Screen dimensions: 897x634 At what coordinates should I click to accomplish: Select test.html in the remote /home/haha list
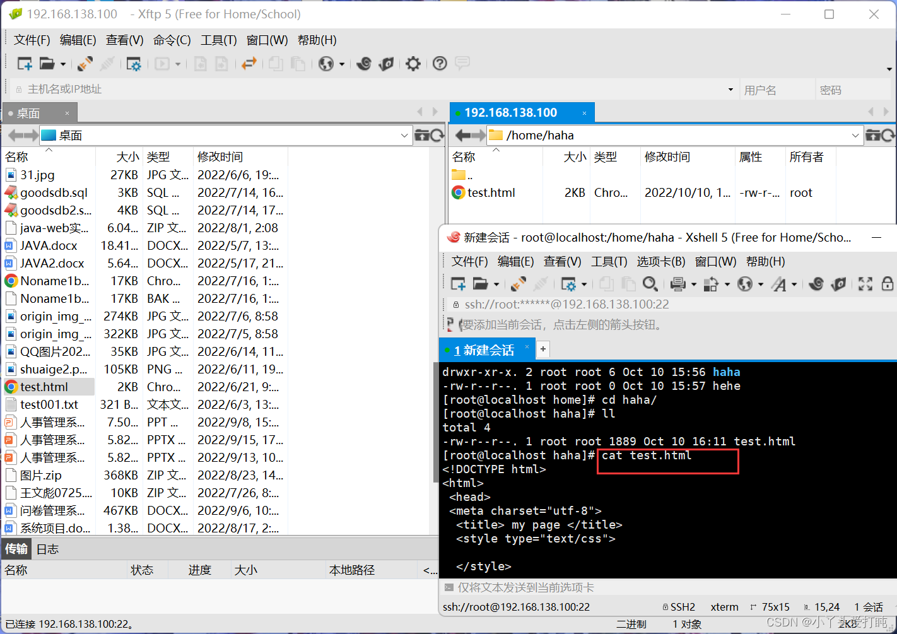[491, 193]
